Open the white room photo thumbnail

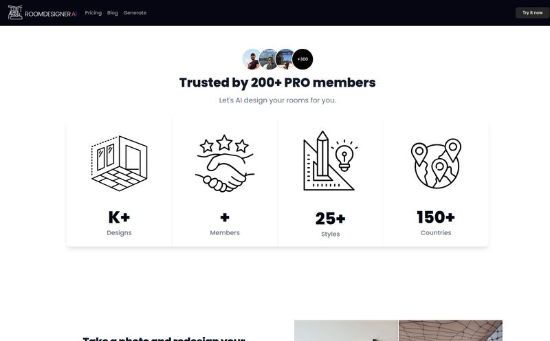point(346,331)
